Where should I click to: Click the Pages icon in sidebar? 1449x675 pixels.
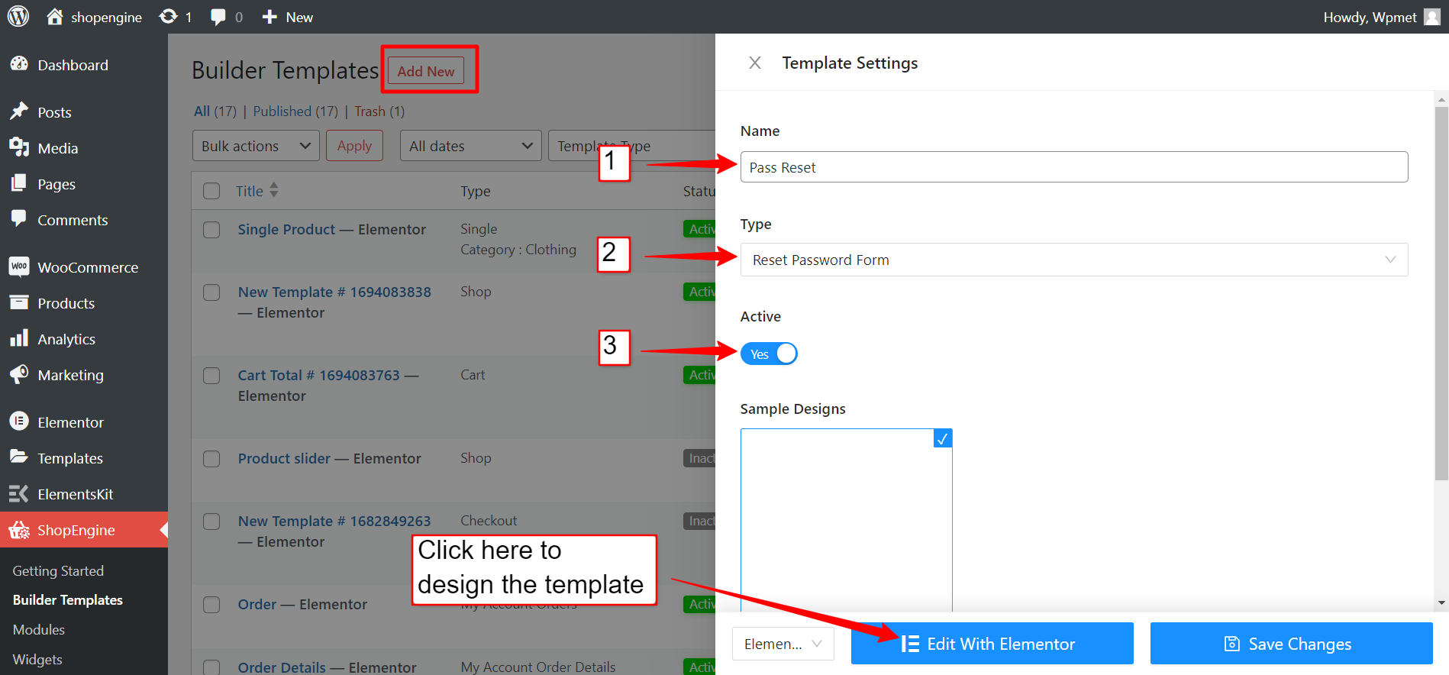[x=19, y=183]
